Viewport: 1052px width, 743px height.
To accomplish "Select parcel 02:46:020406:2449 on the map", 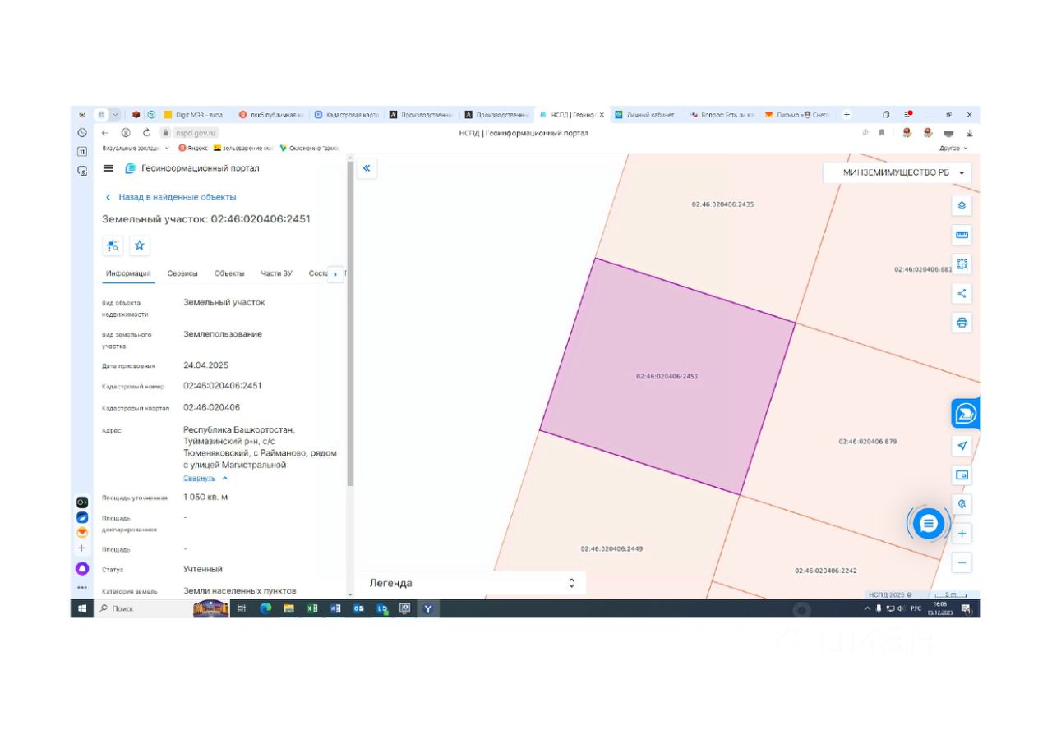I will (x=611, y=548).
